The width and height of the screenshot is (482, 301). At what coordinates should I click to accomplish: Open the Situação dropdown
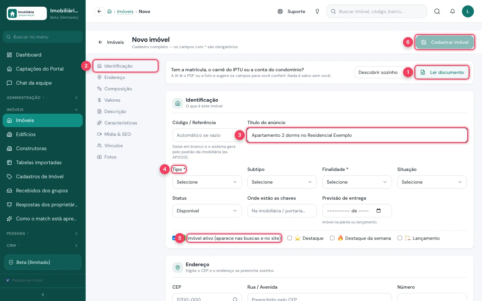[432, 182]
